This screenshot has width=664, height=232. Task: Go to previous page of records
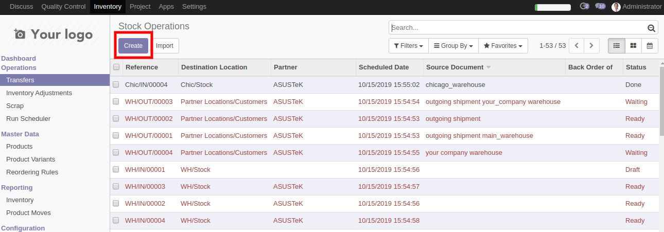[x=576, y=46]
